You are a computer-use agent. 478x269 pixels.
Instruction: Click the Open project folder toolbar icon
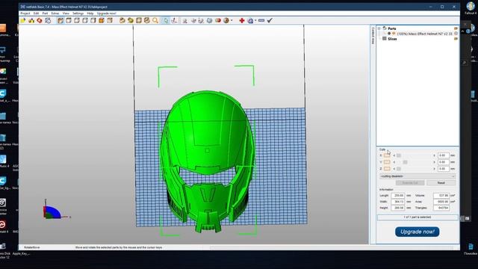[23, 20]
